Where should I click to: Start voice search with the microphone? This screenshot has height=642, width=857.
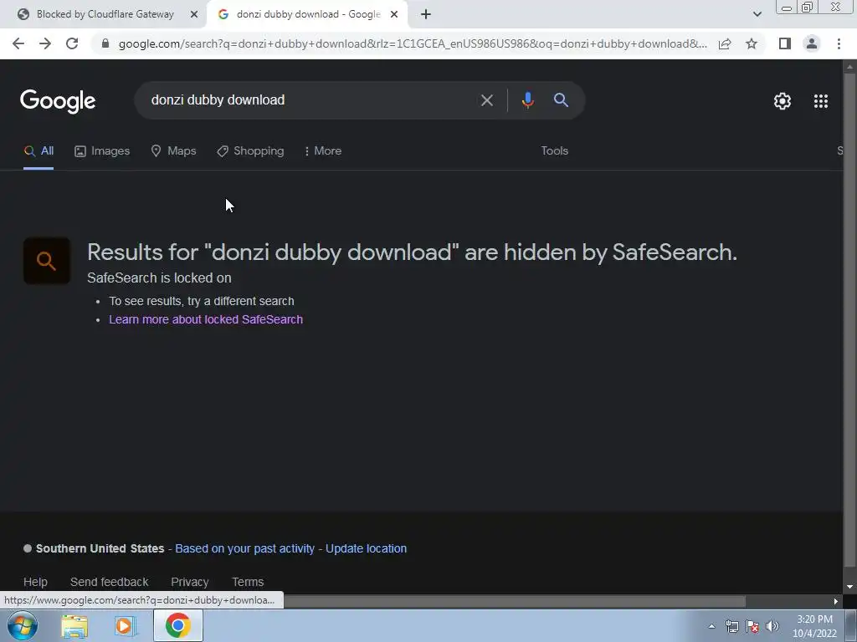pos(527,100)
